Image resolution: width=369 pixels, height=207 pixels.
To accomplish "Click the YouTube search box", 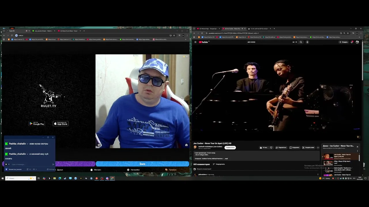I will (x=270, y=42).
